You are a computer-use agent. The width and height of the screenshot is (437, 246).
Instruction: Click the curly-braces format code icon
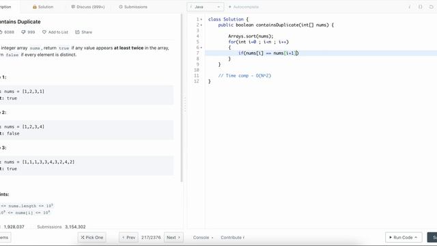click(421, 7)
